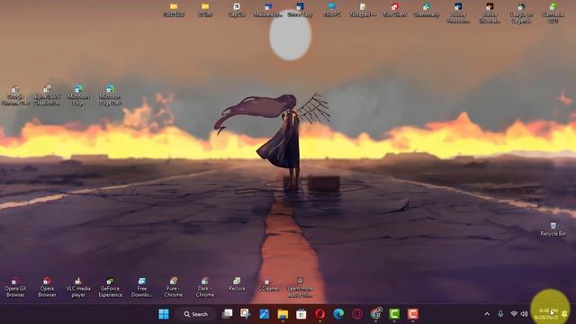Switch to the red Camtasia recorder taskbar icon
The image size is (576, 324).
pyautogui.click(x=412, y=314)
